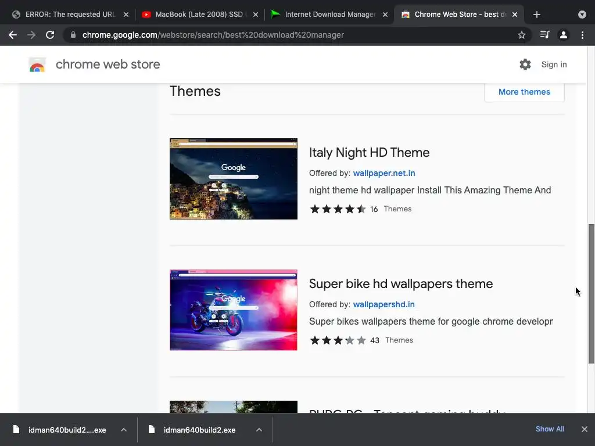Open the Italy Night HD Theme title
The height and width of the screenshot is (446, 595).
tap(369, 153)
